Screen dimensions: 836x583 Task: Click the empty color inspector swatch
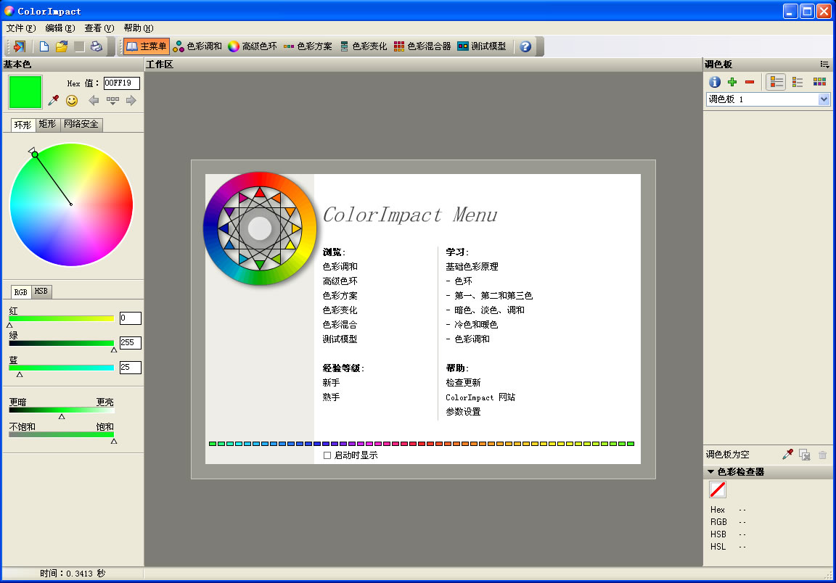point(718,489)
